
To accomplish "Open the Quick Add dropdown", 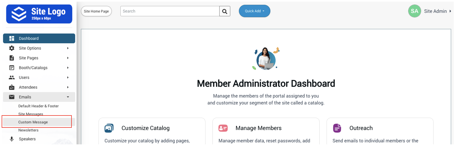I will (255, 11).
